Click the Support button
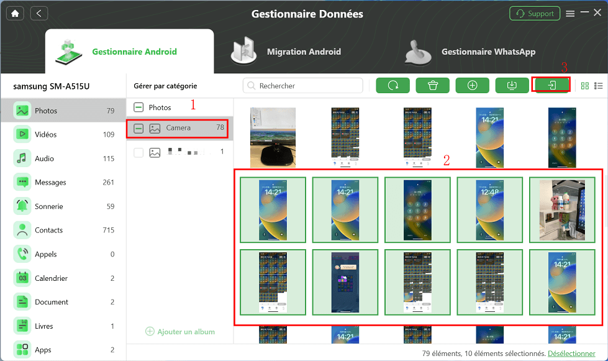This screenshot has width=608, height=361. 535,14
